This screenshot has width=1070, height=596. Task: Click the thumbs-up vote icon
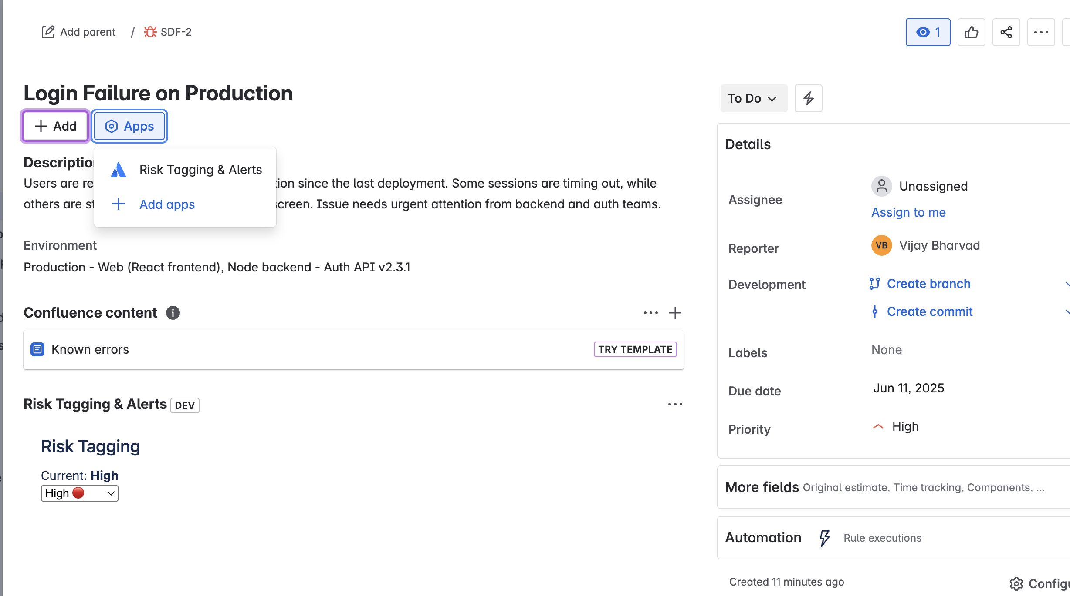coord(971,32)
